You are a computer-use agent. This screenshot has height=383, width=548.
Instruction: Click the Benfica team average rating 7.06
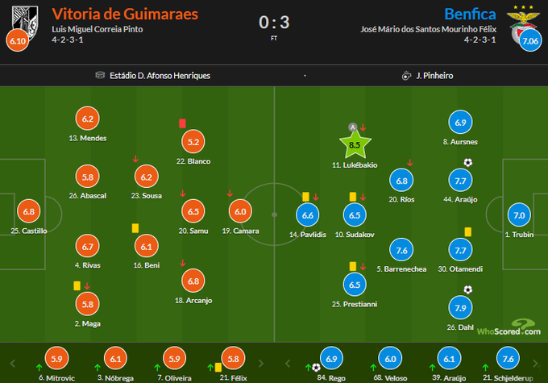coord(529,40)
